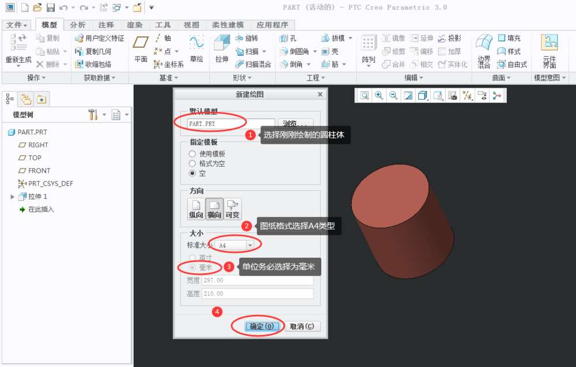Switch to the 注释 ribbon tab
This screenshot has height=367, width=576.
106,25
